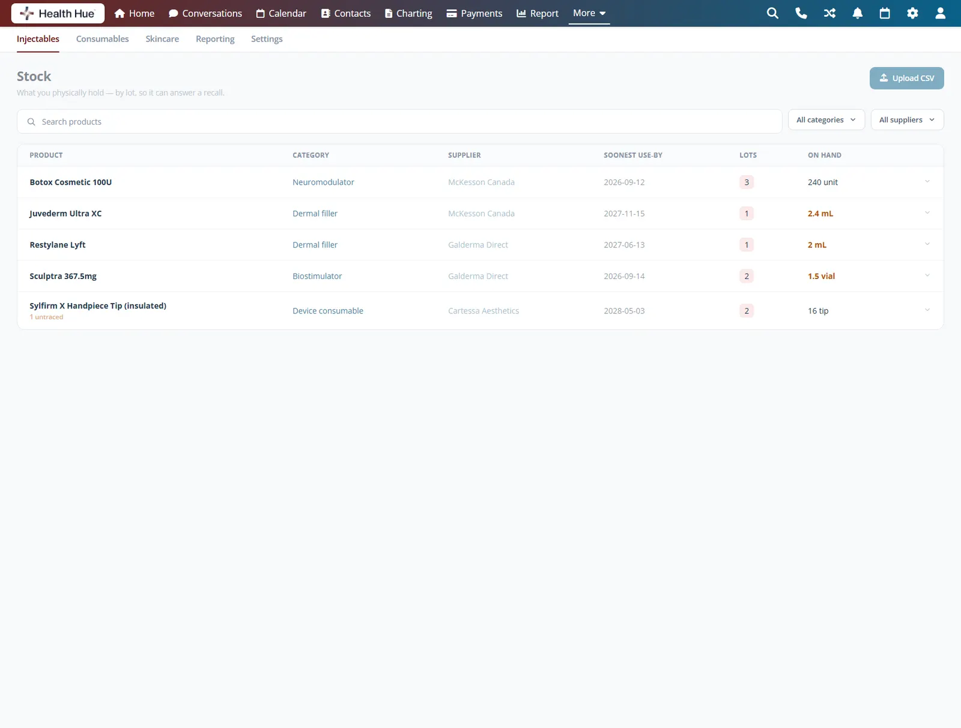This screenshot has height=728, width=961.
Task: Select the Injectables tab
Action: (x=38, y=39)
